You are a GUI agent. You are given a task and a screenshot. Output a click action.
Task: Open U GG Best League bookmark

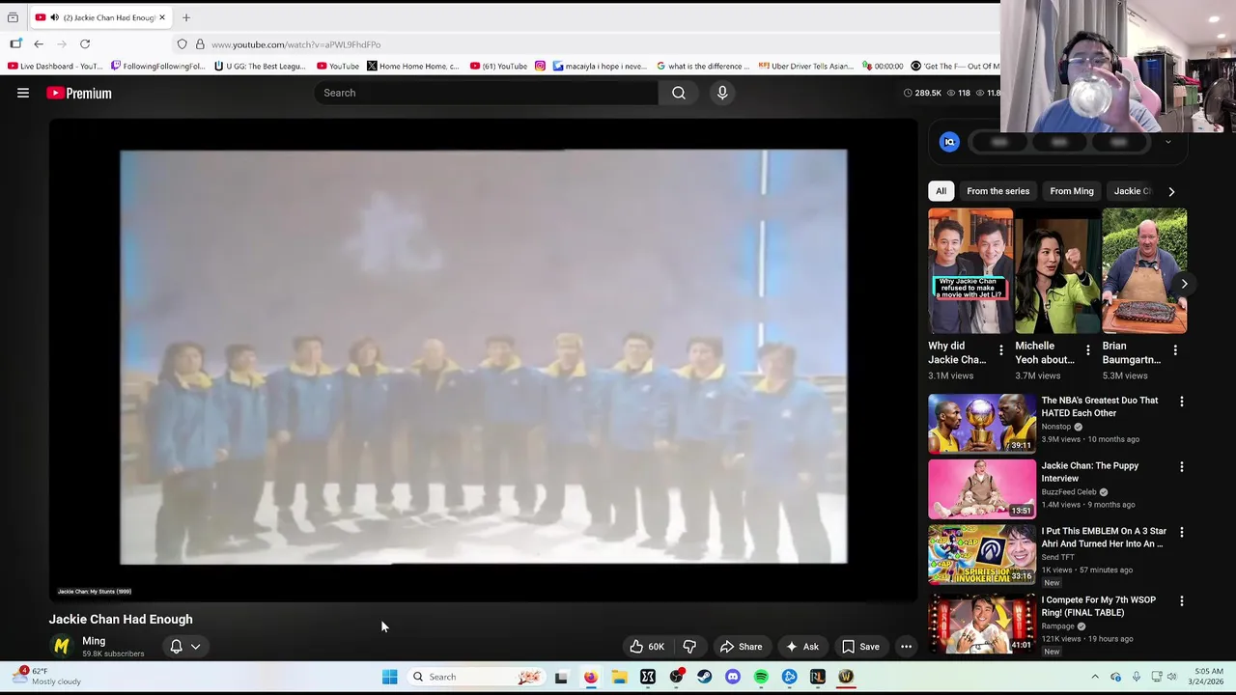point(260,66)
